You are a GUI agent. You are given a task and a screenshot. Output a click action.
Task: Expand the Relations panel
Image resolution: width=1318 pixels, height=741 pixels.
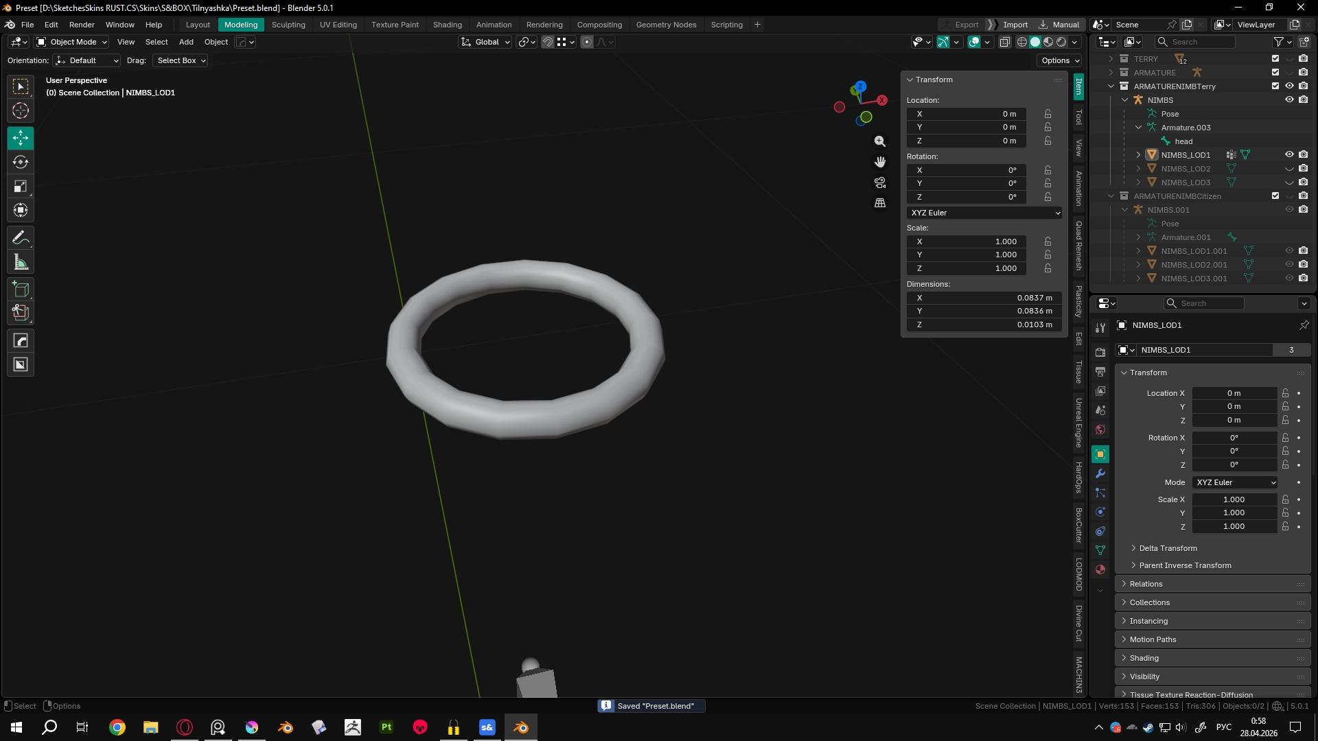[x=1146, y=584]
